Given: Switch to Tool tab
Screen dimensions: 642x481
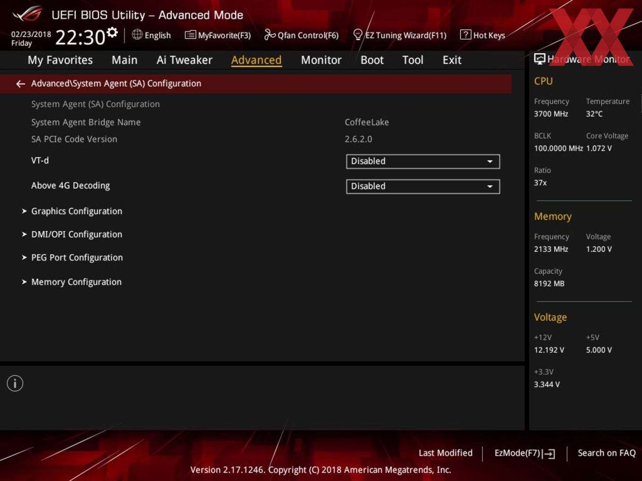Looking at the screenshot, I should point(413,60).
